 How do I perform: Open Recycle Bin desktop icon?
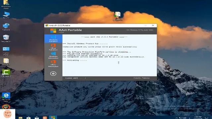coord(6,38)
